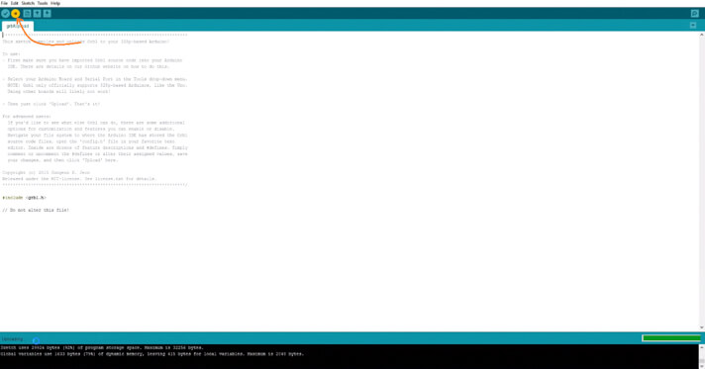705x369 pixels.
Task: Open the Serial Monitor magnifier icon
Action: (x=695, y=14)
